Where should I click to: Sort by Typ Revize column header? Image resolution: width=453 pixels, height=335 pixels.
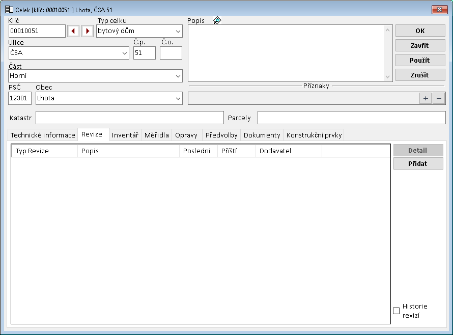[x=44, y=151]
